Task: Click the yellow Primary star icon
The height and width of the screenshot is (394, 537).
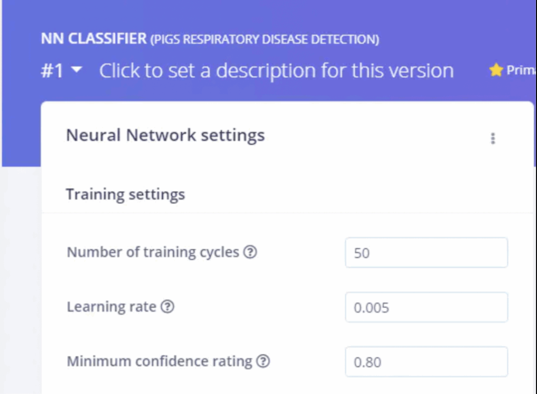Action: coord(496,70)
